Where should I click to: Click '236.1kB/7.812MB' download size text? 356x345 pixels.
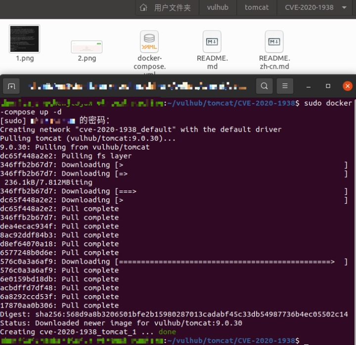[36, 182]
